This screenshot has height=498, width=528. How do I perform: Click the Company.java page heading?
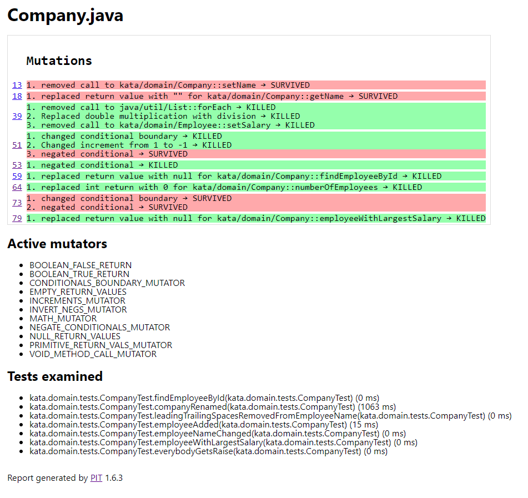[66, 16]
